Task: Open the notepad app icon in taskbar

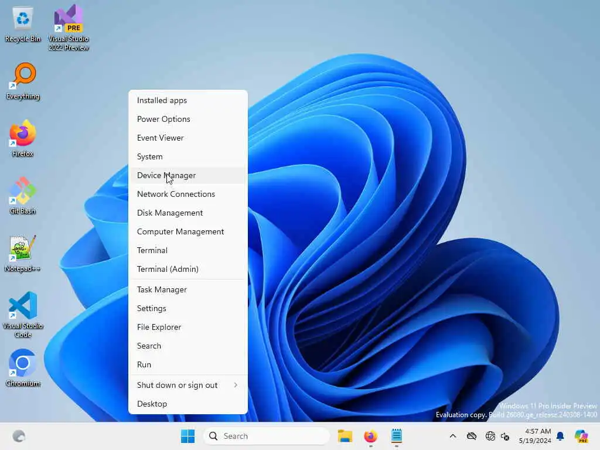Action: tap(397, 436)
